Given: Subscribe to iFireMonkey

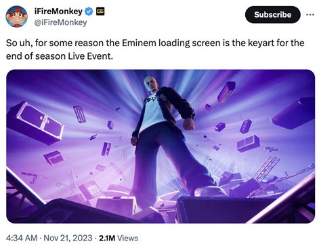Looking at the screenshot, I should tap(273, 15).
